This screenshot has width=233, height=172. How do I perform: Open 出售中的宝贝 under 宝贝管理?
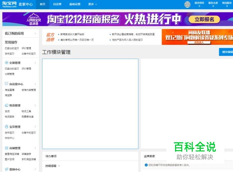[29, 133]
